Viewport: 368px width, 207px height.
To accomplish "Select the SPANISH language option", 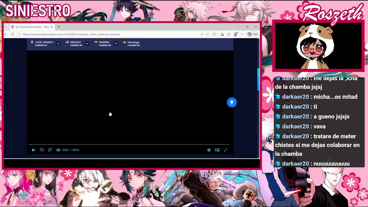I will click(103, 43).
